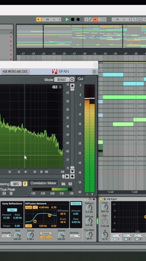The image size is (146, 261).
Task: Start playback with the green Play button
Action: coord(67,20)
